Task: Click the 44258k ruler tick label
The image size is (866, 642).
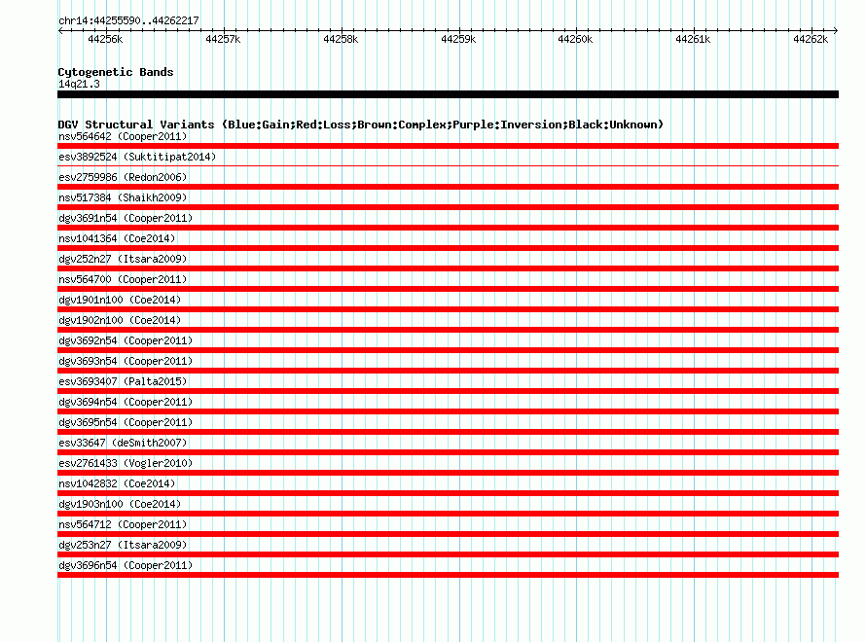Action: pyautogui.click(x=341, y=39)
